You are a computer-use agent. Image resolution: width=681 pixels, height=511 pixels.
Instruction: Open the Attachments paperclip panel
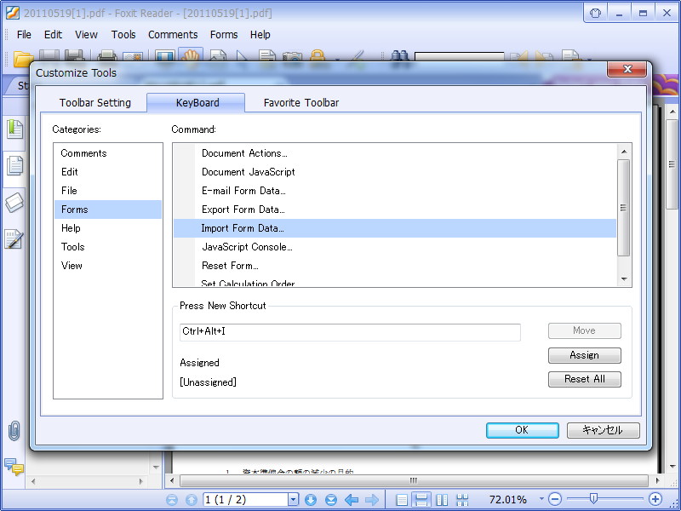tap(14, 431)
